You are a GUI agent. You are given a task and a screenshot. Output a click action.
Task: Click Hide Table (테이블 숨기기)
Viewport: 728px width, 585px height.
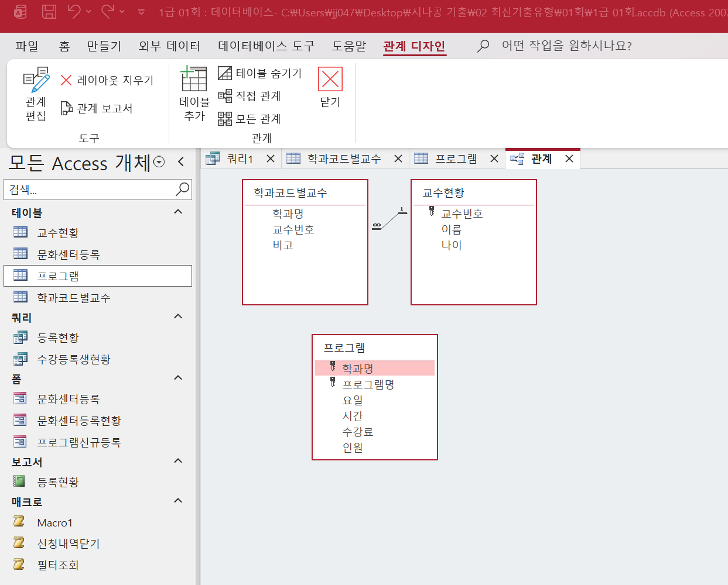(260, 73)
